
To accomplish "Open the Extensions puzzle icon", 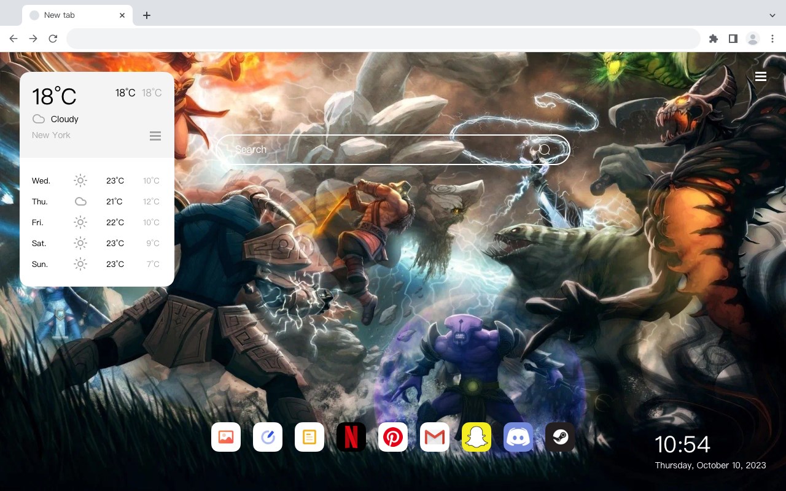I will [713, 39].
